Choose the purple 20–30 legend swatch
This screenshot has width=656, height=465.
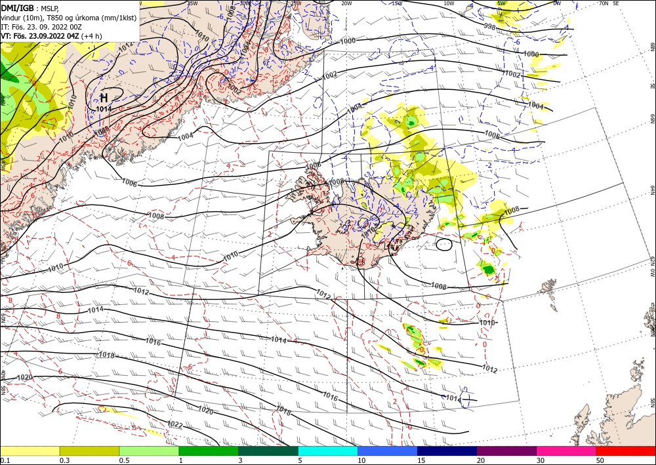pos(506,451)
